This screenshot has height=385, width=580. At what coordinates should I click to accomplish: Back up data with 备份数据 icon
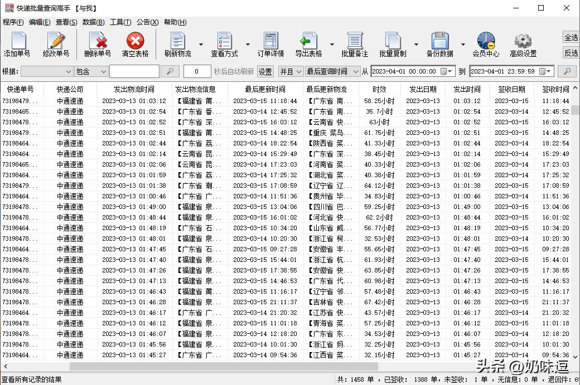[x=441, y=43]
